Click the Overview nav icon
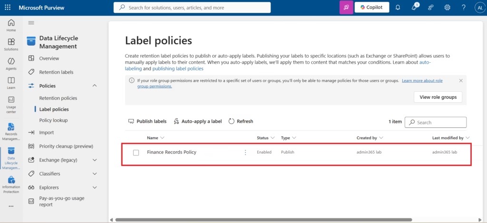 click(31, 58)
